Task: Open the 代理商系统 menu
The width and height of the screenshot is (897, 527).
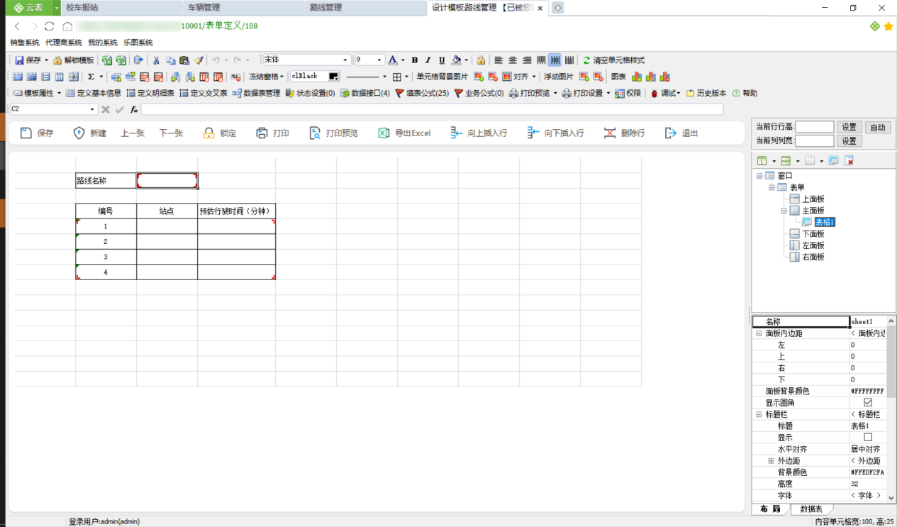Action: (64, 43)
